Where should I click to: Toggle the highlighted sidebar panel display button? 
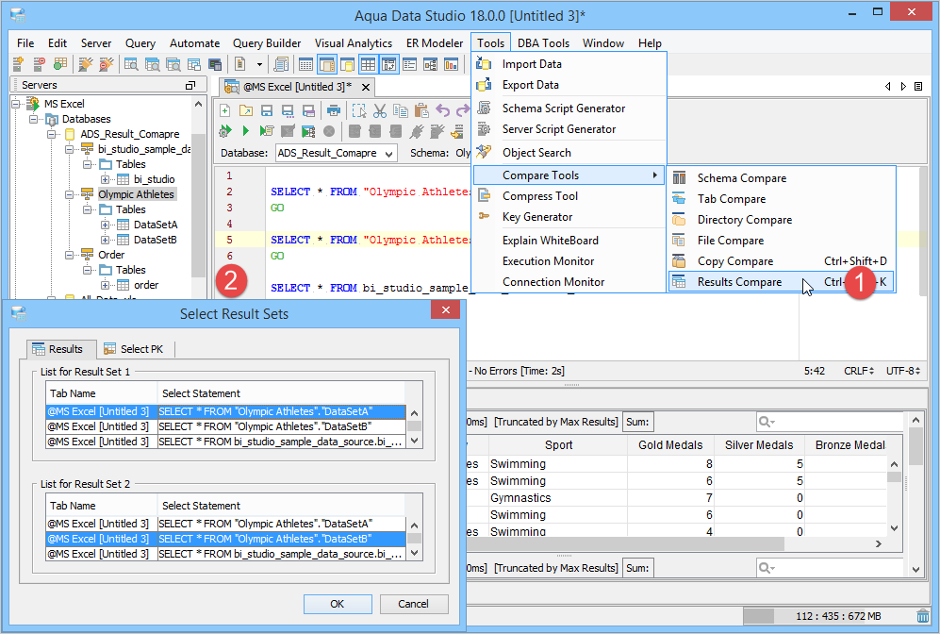coord(327,64)
